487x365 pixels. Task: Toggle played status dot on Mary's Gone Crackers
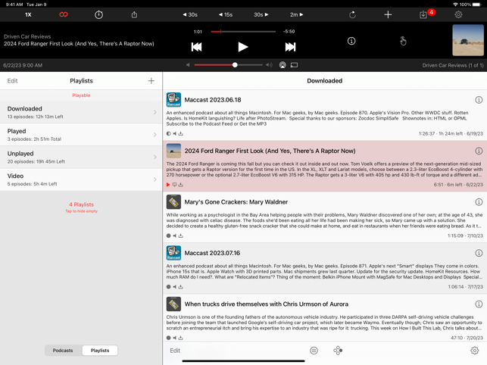pyautogui.click(x=168, y=236)
